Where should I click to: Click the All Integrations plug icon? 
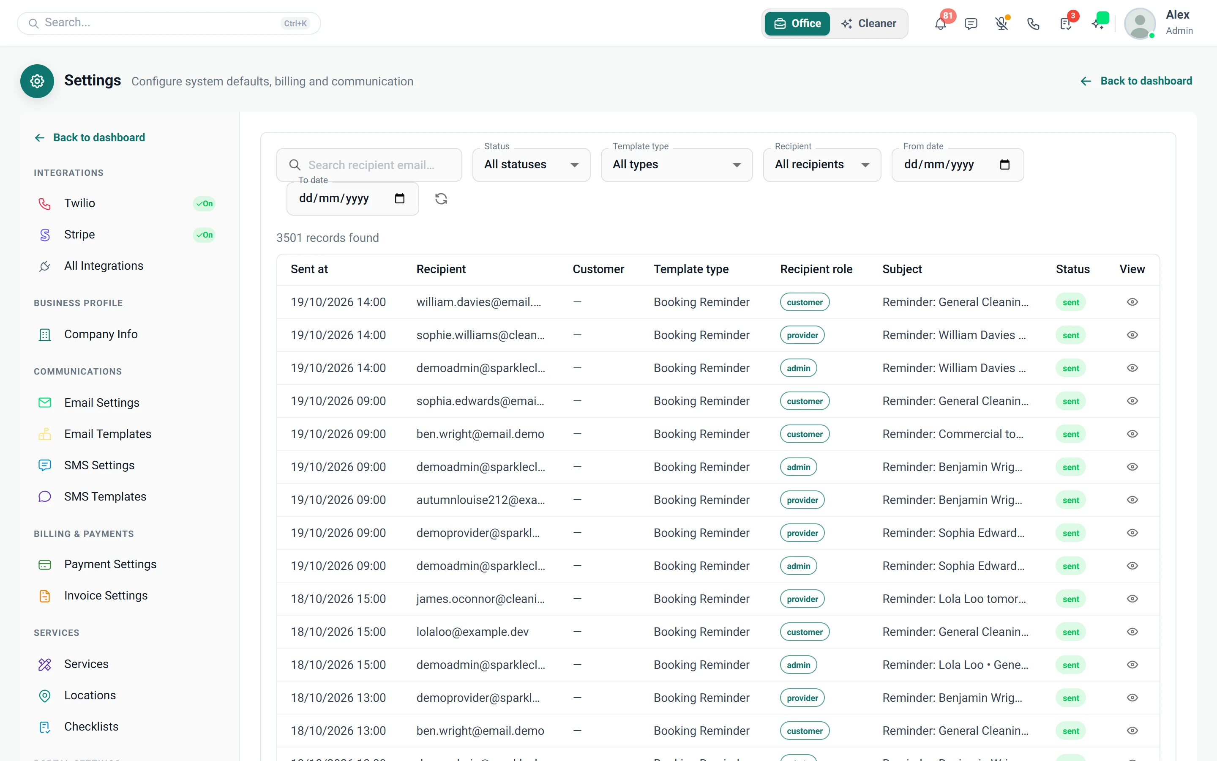[45, 266]
